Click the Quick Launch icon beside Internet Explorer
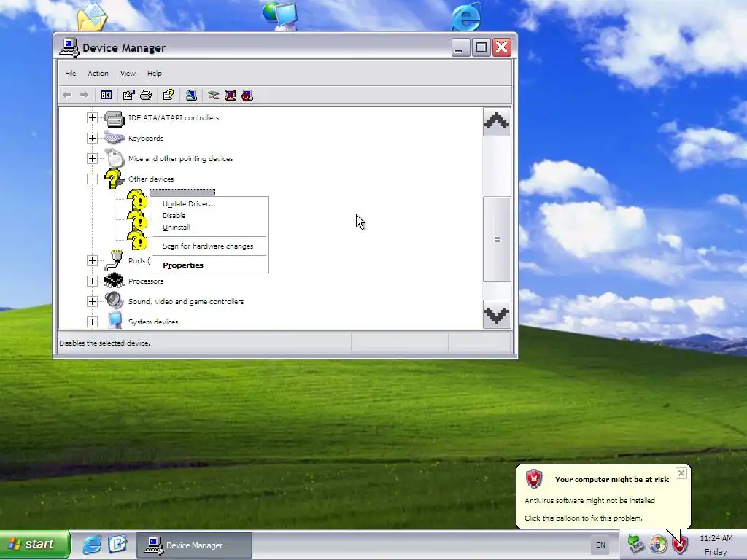Screen dimensions: 747x560 [117, 543]
